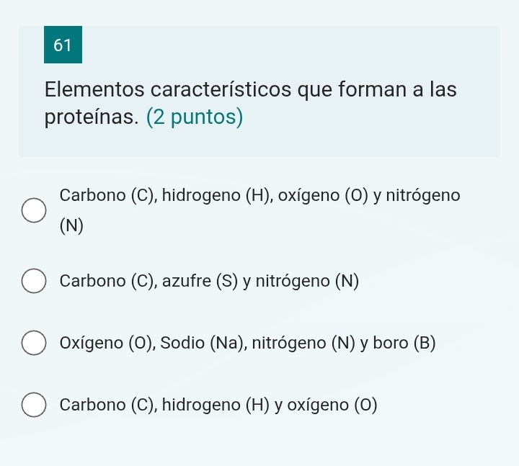Click 'nitrógeno' at the end of the first answer's top line
The image size is (519, 466).
pos(428,194)
